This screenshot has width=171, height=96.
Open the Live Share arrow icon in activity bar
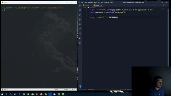[80, 29]
